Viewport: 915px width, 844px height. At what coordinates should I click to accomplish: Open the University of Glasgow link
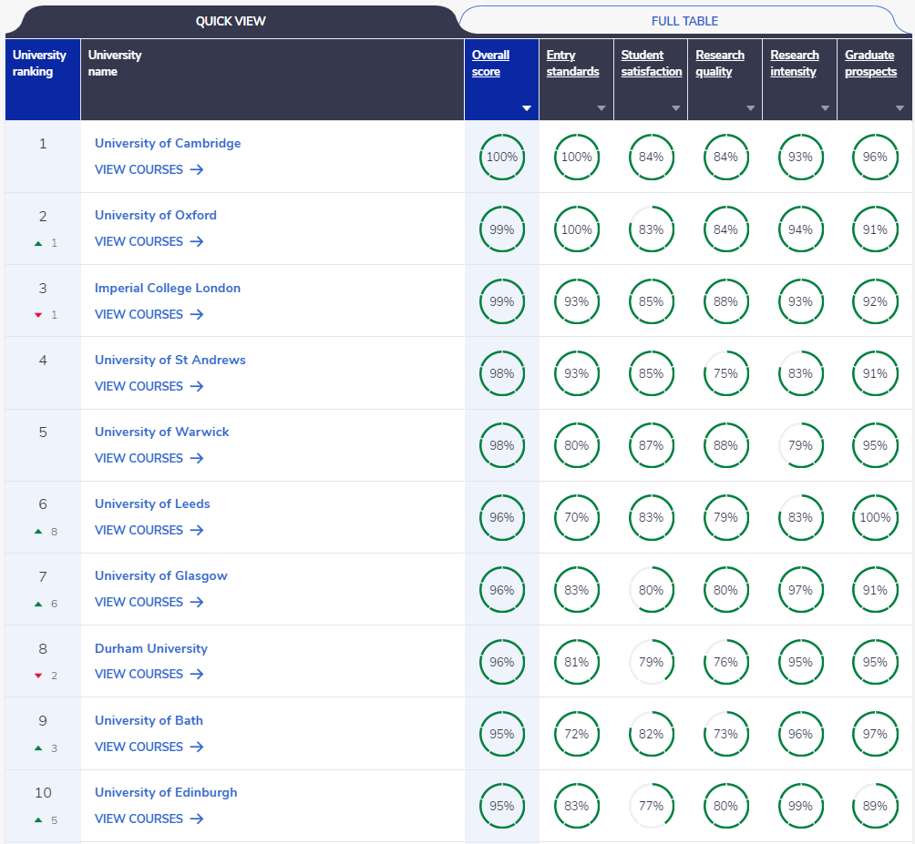(161, 576)
